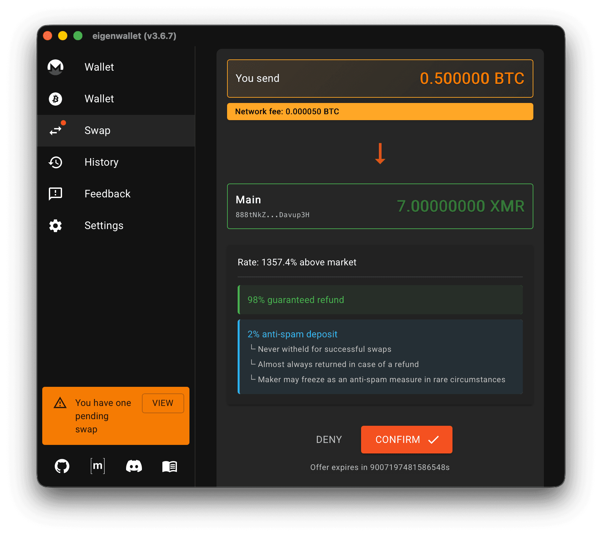602x536 pixels.
Task: Click the Swap arrows icon
Action: coord(55,131)
